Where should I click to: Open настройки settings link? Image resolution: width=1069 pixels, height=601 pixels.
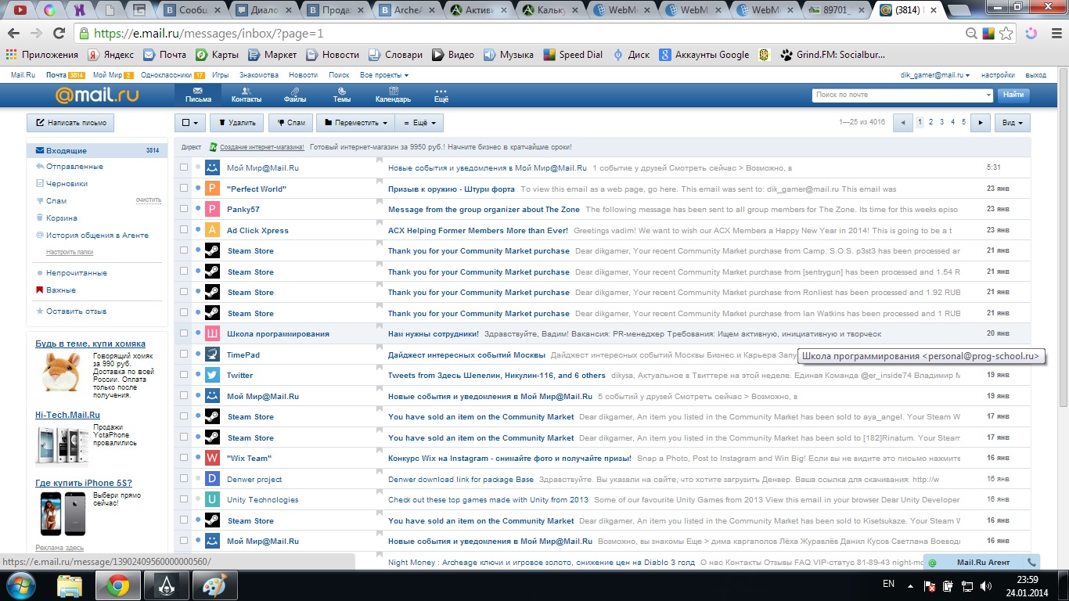[998, 75]
